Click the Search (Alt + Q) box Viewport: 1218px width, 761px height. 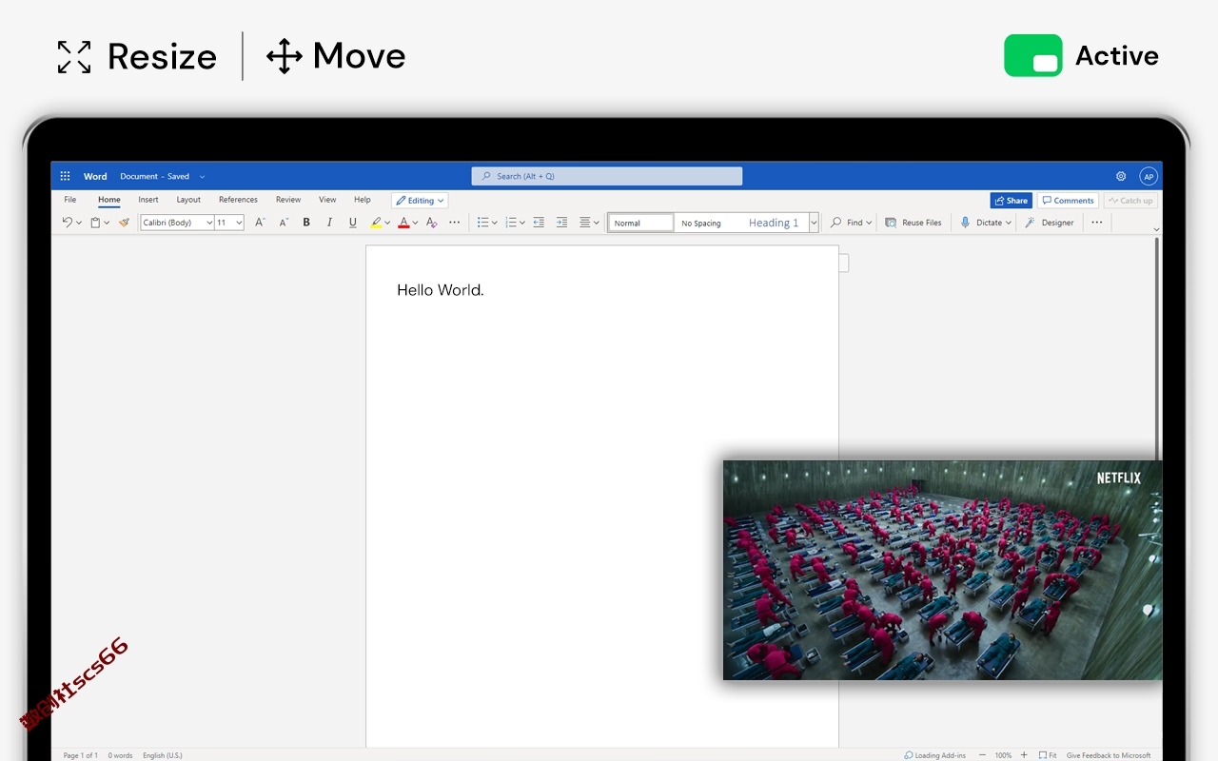[x=607, y=176]
